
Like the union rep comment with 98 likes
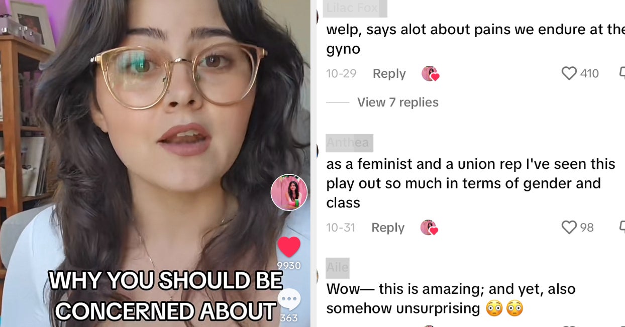569,228
